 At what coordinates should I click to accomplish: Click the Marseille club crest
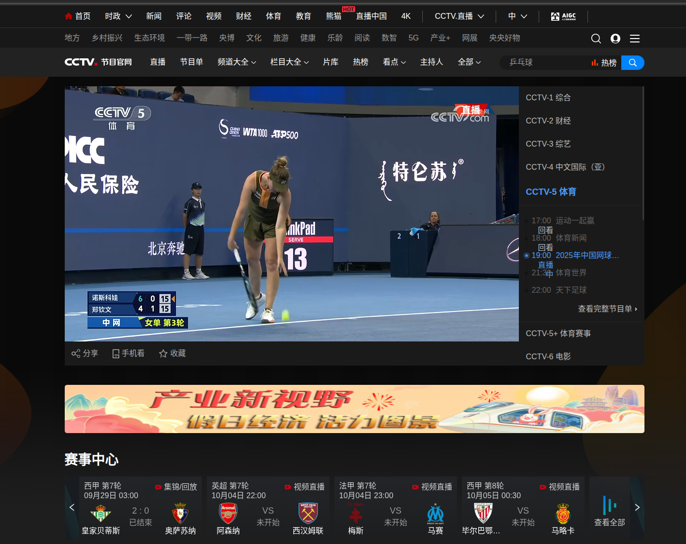pyautogui.click(x=435, y=514)
